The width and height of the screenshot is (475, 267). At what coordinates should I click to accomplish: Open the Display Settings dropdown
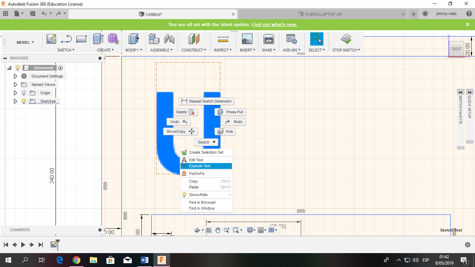click(251, 230)
